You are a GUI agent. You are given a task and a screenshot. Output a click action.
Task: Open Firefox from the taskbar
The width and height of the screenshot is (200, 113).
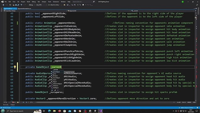point(59,111)
